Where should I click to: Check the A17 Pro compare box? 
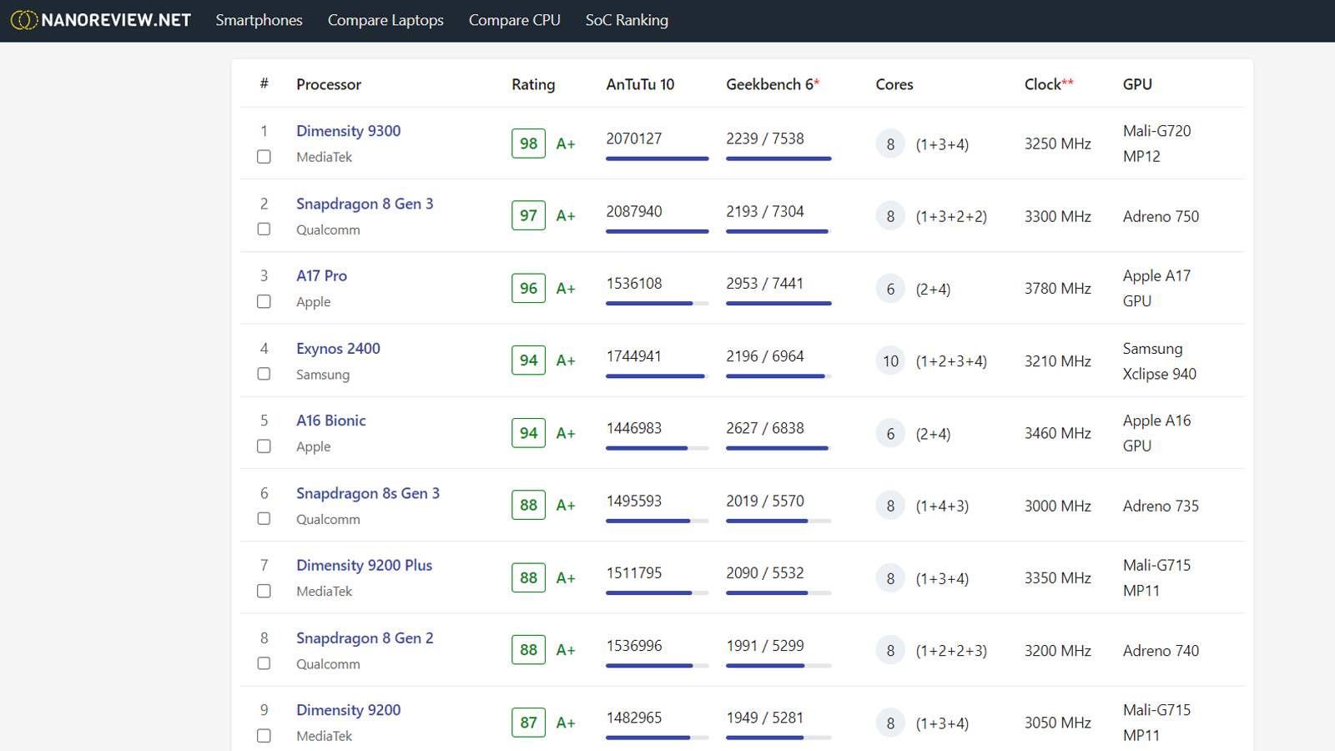264,301
